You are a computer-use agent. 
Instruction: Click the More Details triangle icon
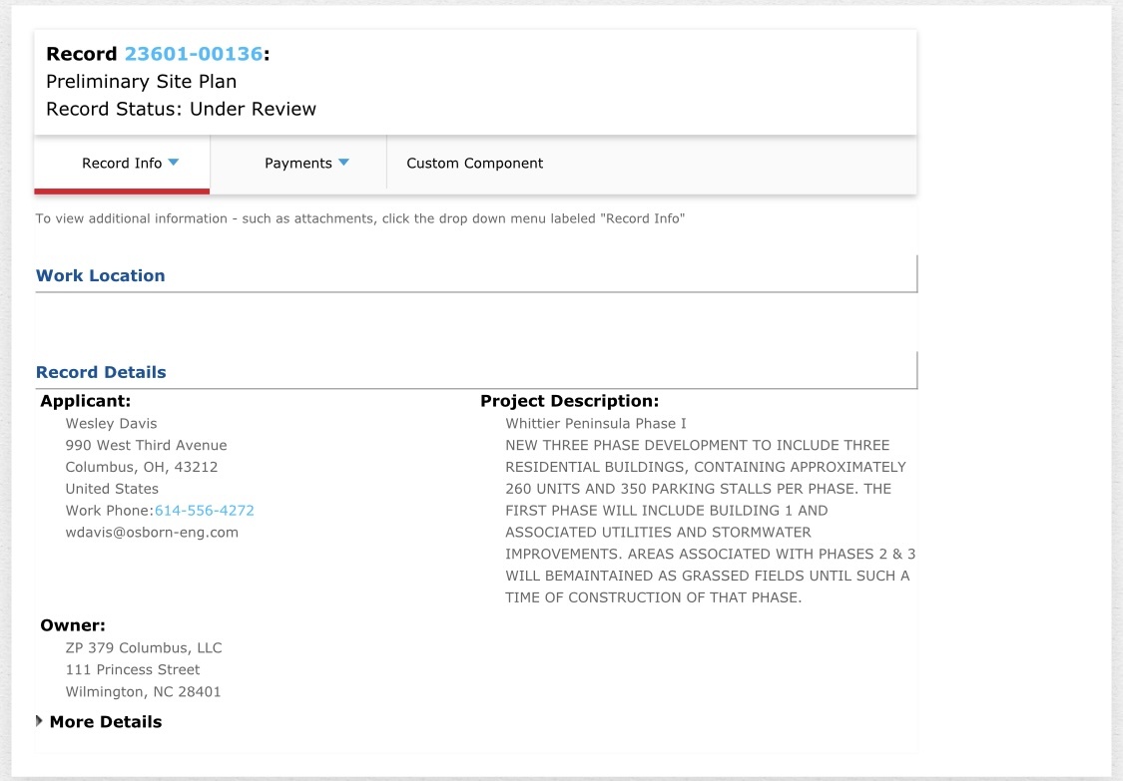pos(39,721)
